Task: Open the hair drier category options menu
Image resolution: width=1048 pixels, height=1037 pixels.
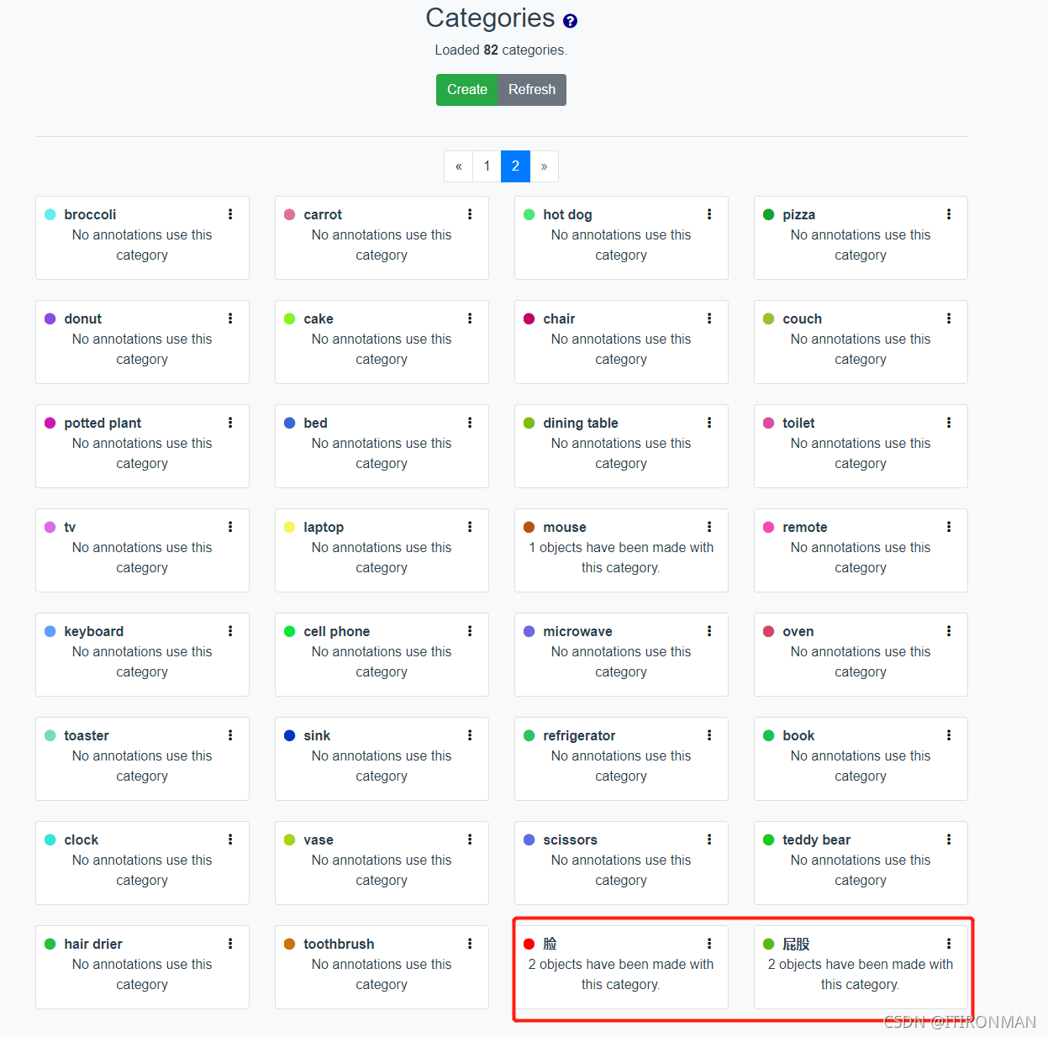Action: (x=230, y=944)
